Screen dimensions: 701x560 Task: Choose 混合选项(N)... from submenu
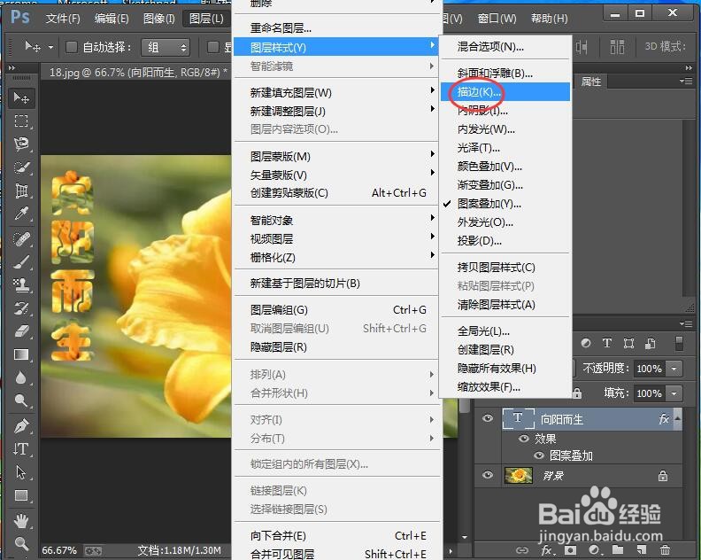click(505, 47)
